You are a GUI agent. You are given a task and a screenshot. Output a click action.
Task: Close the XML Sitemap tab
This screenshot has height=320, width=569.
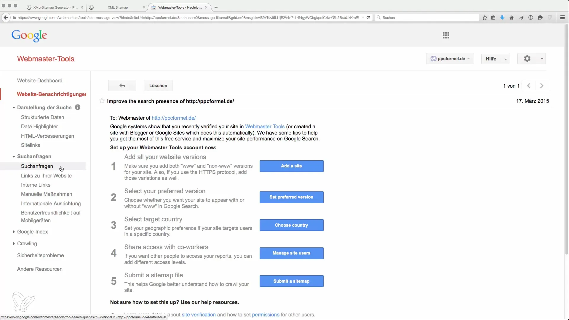tap(144, 7)
